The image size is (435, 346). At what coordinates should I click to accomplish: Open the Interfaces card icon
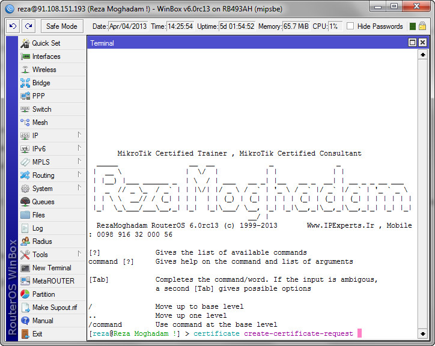25,56
